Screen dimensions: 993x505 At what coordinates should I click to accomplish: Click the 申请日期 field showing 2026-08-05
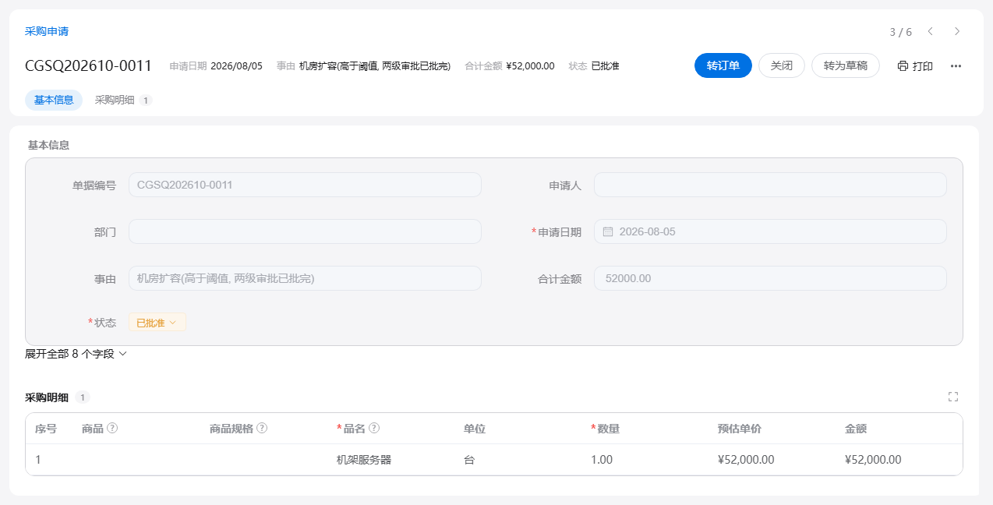(x=770, y=231)
